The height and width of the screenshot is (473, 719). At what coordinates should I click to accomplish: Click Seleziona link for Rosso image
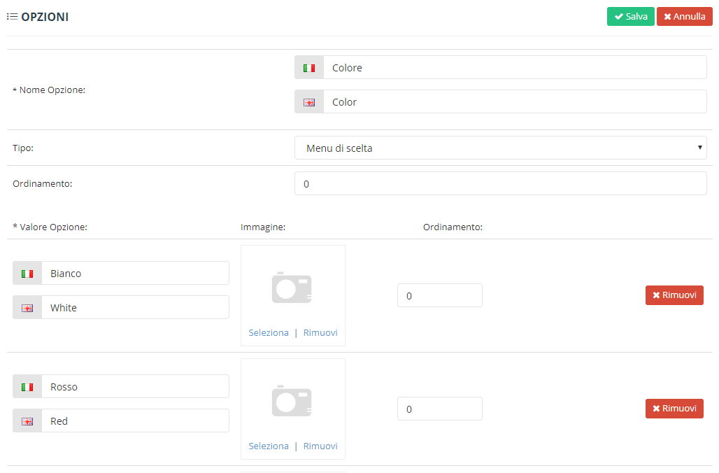click(x=269, y=446)
